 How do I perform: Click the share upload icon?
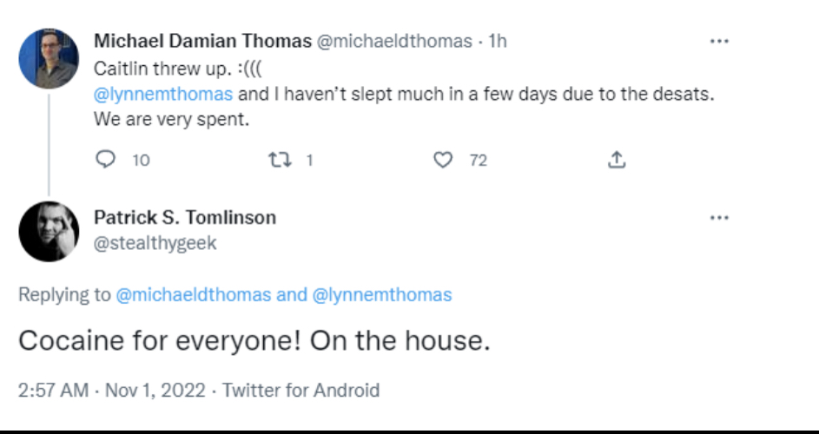617,160
